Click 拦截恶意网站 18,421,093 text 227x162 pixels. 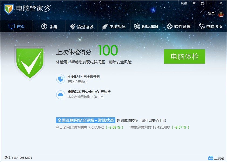coord(150,127)
